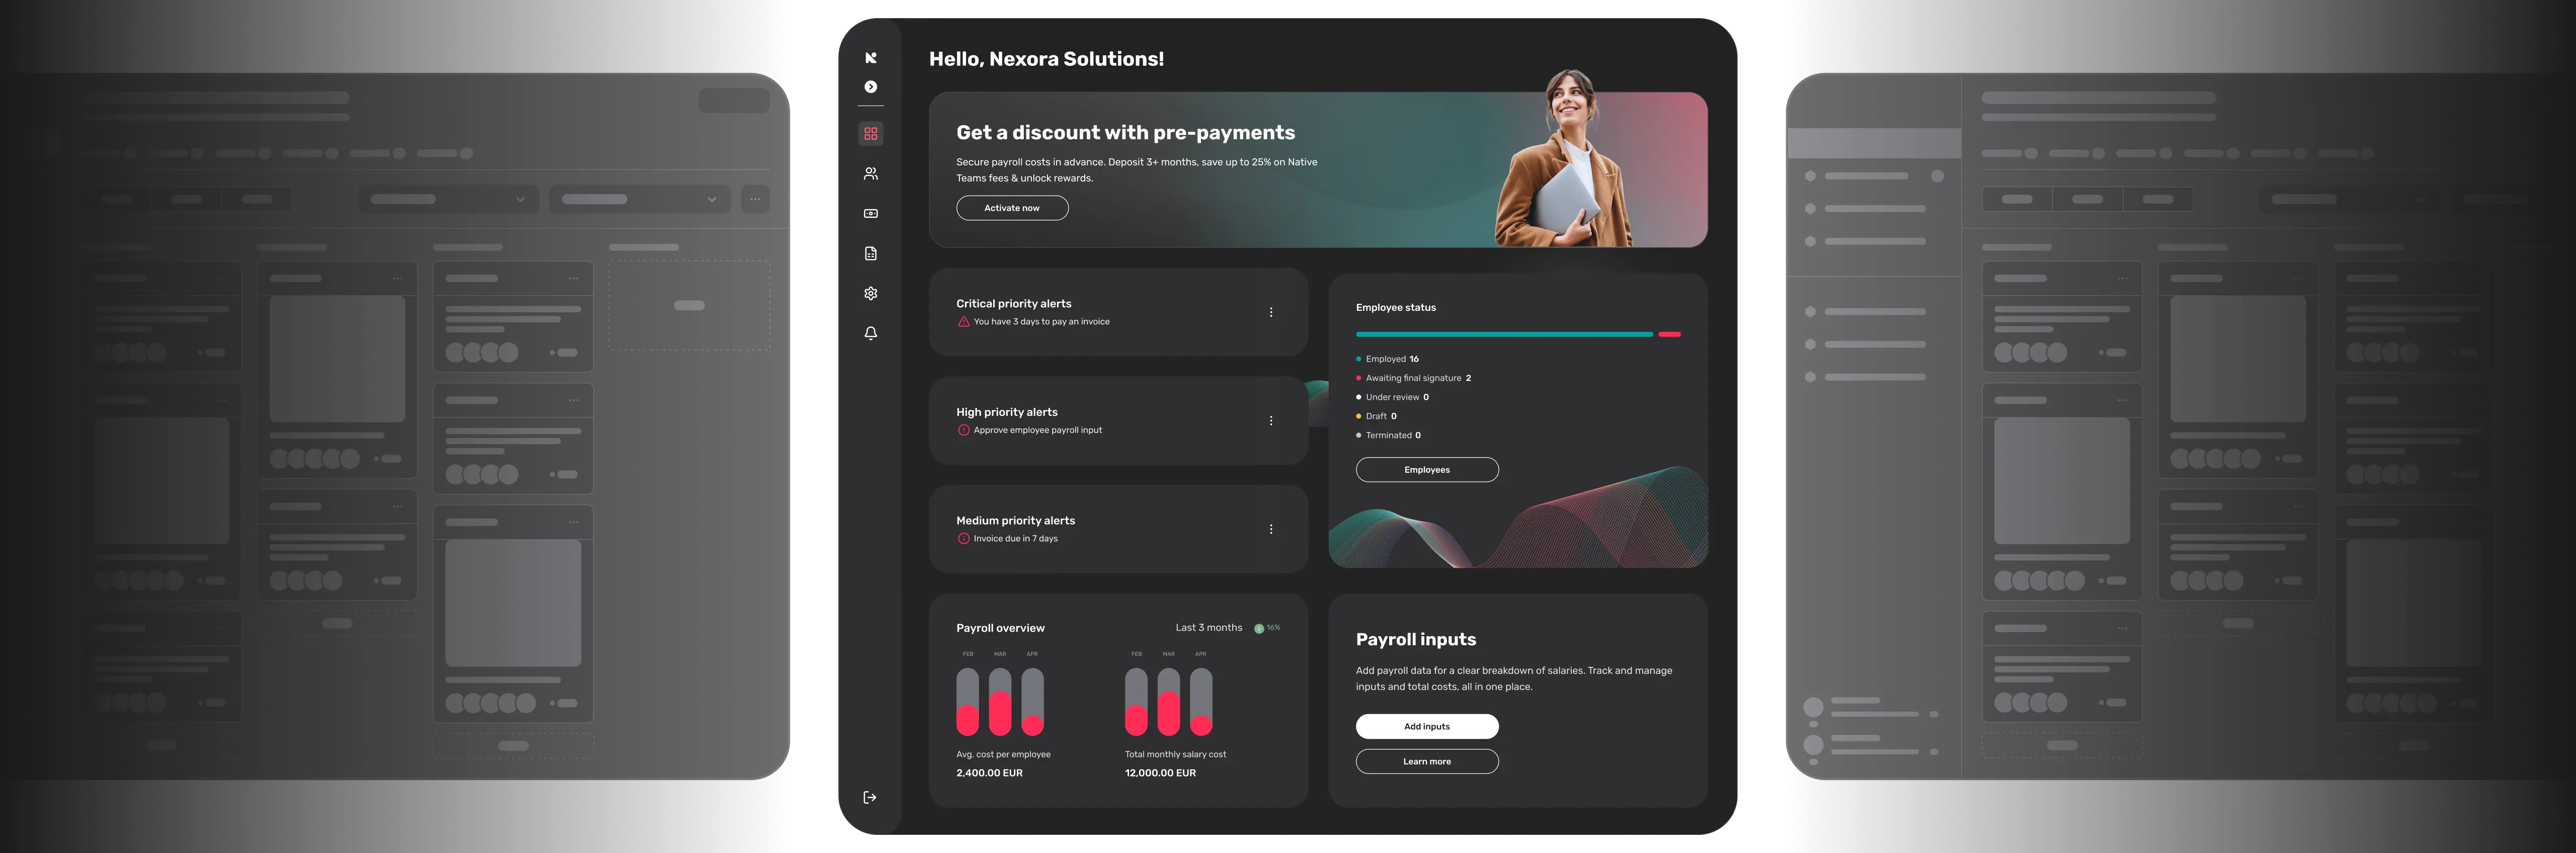Click the Activate now button
This screenshot has width=2576, height=853.
point(1011,208)
